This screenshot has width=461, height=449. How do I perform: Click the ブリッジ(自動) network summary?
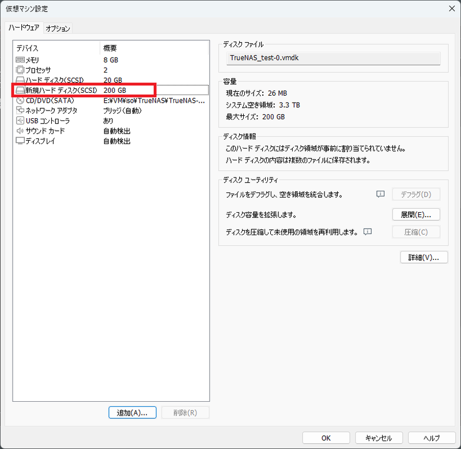[x=122, y=111]
